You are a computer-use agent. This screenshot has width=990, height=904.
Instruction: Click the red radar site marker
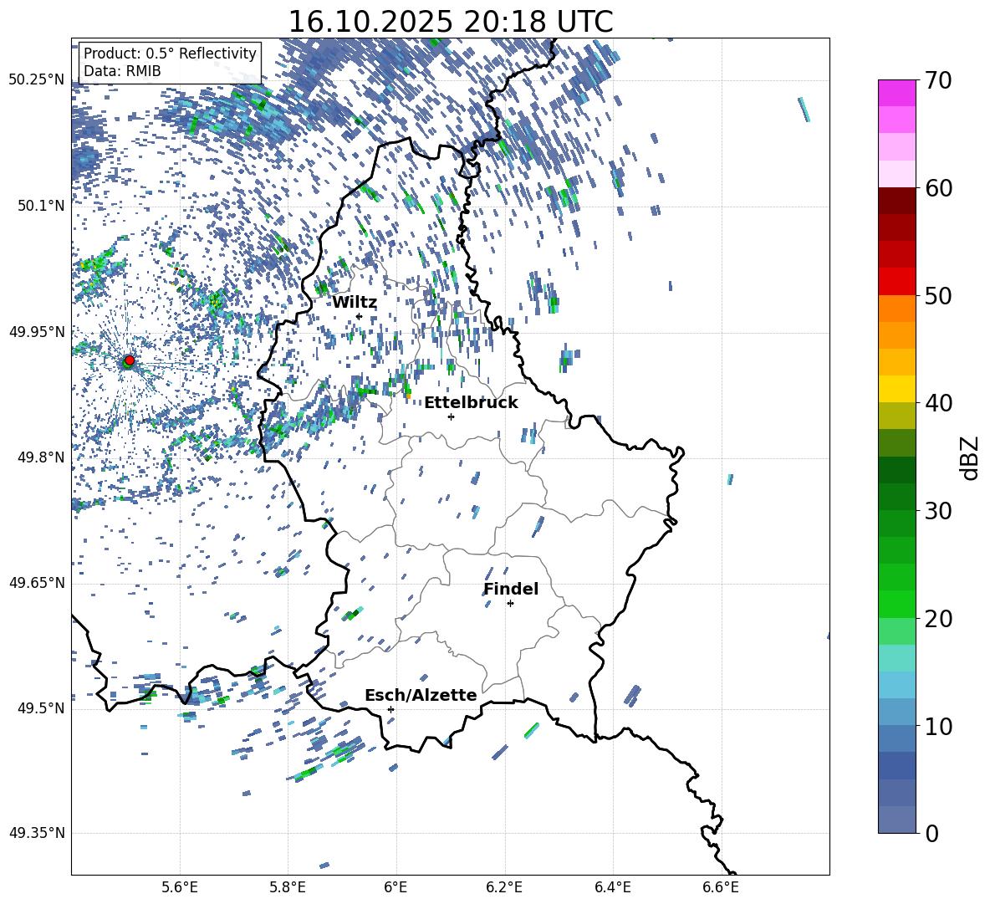130,360
